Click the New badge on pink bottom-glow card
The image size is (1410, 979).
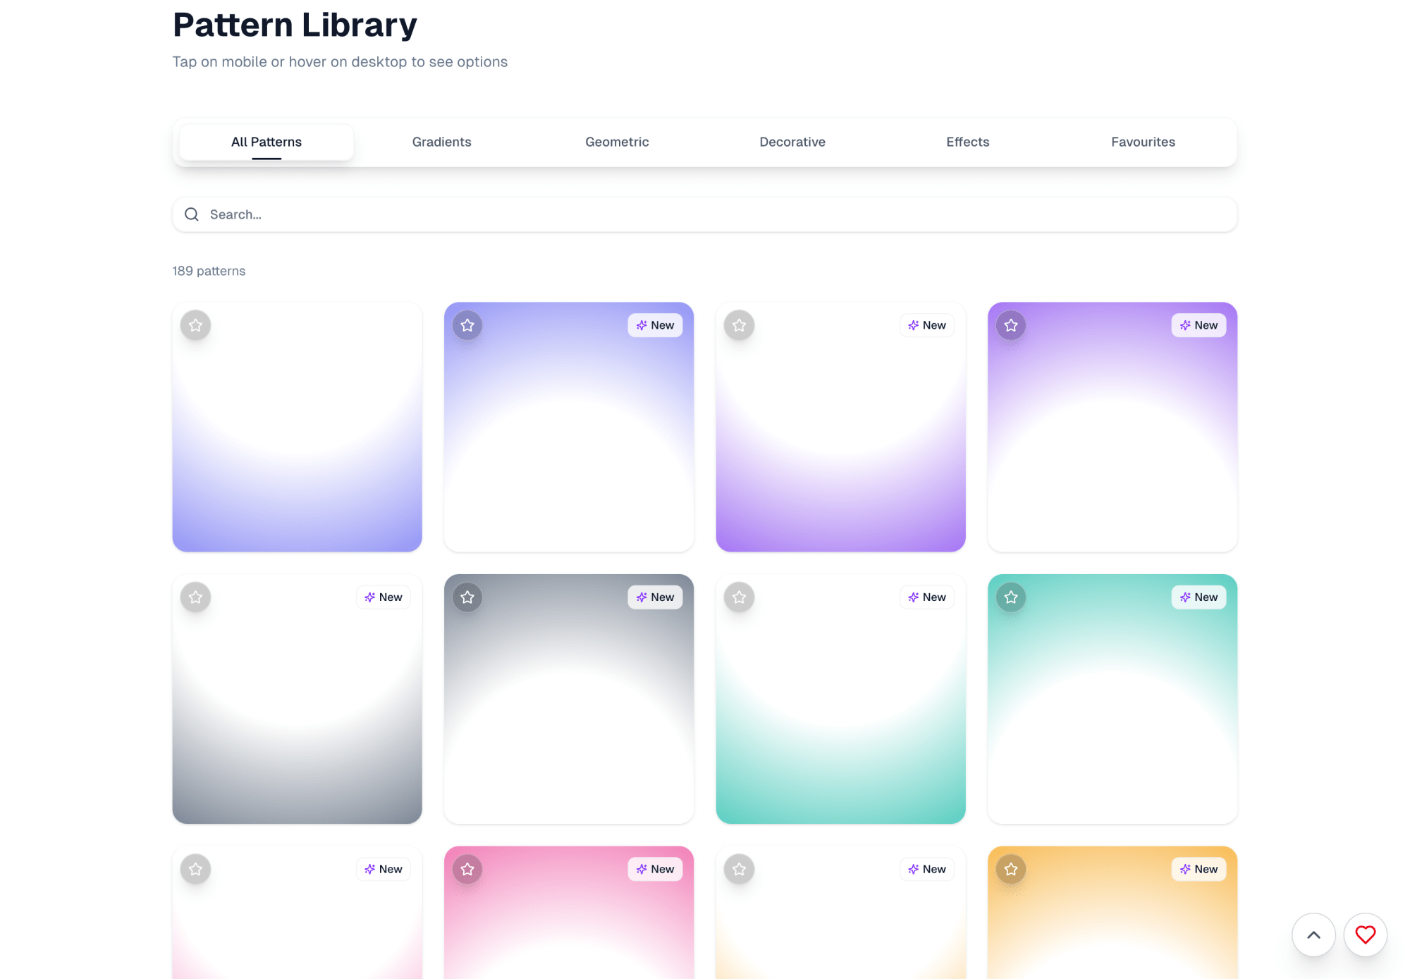coord(384,869)
